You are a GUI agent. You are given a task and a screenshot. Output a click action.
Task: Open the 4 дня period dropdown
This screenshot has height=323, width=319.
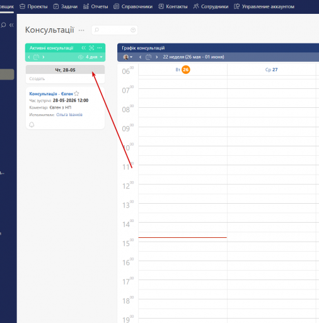coord(94,57)
